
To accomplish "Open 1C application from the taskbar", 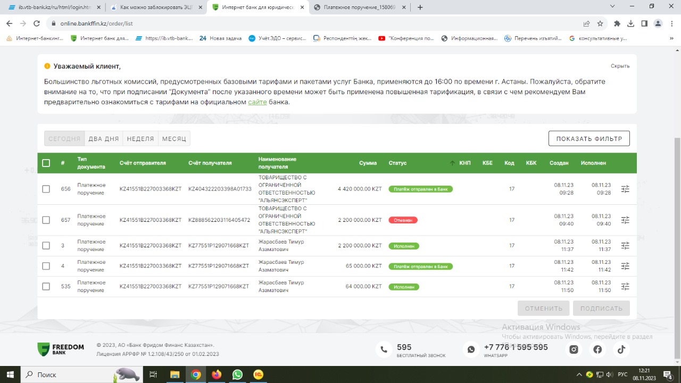I will click(259, 374).
